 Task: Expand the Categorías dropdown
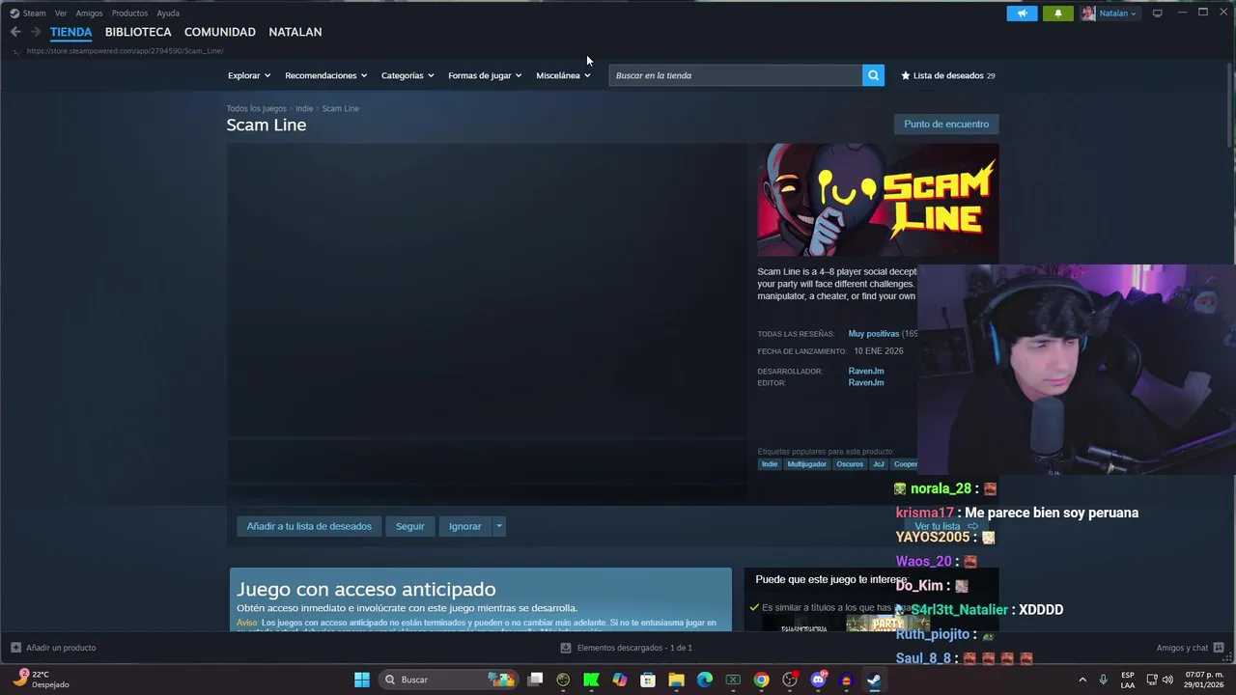pyautogui.click(x=407, y=75)
